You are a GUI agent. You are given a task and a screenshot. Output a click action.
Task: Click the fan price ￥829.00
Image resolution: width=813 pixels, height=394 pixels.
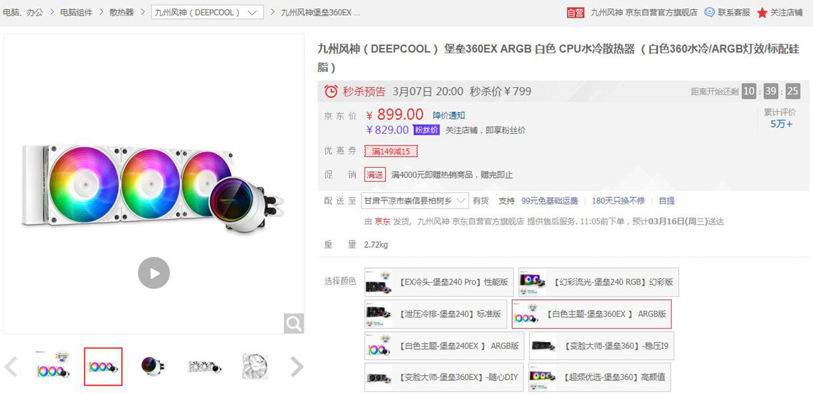[387, 130]
